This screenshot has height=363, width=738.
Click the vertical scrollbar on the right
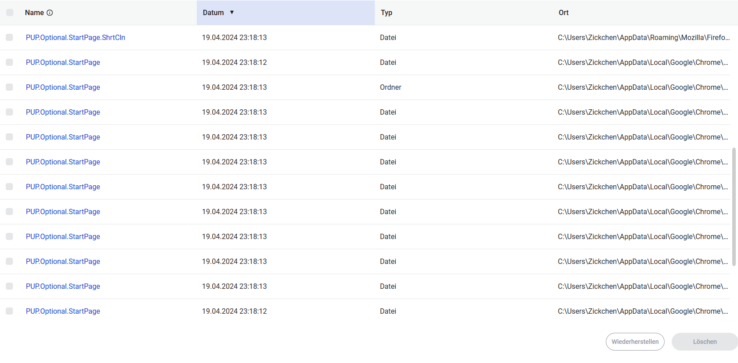[x=734, y=207]
